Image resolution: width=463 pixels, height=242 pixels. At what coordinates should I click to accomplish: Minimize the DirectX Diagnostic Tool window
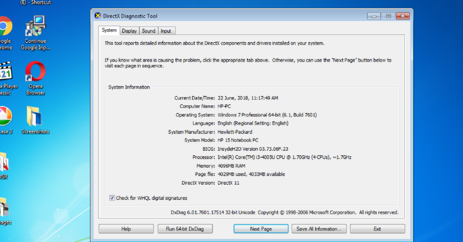tap(374, 16)
